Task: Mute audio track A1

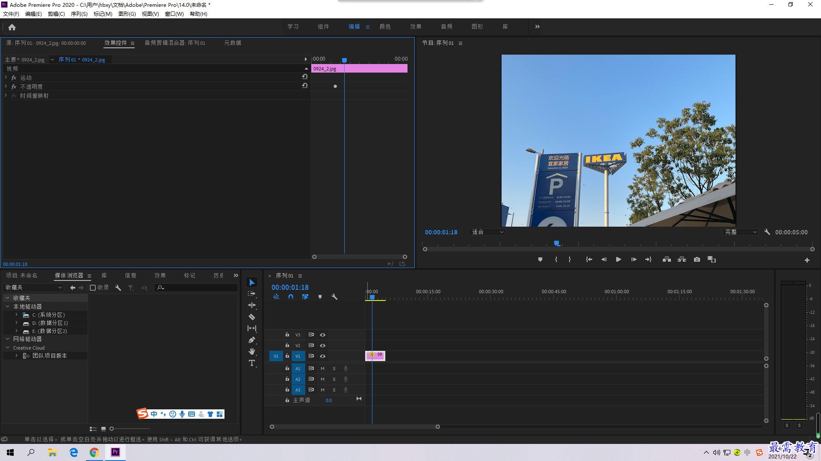Action: 322,368
